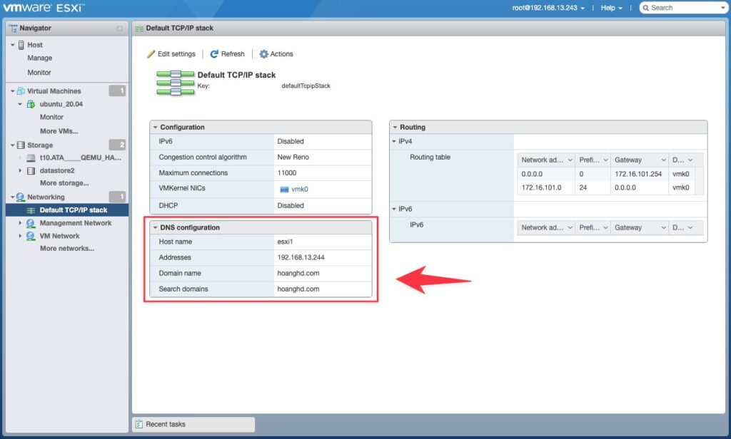Click the Storage icon in Navigator
This screenshot has height=439, width=731.
(x=21, y=145)
